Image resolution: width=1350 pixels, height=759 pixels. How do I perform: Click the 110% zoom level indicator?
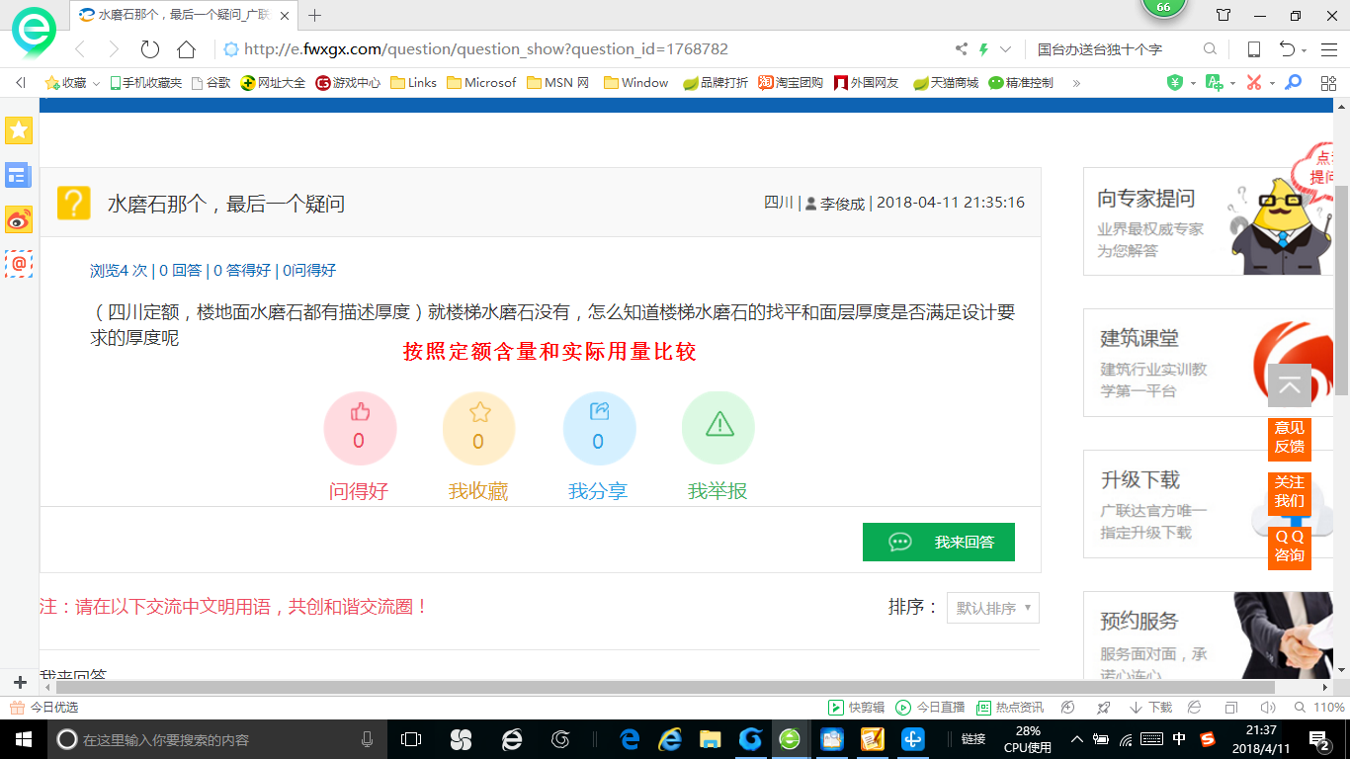coord(1319,708)
